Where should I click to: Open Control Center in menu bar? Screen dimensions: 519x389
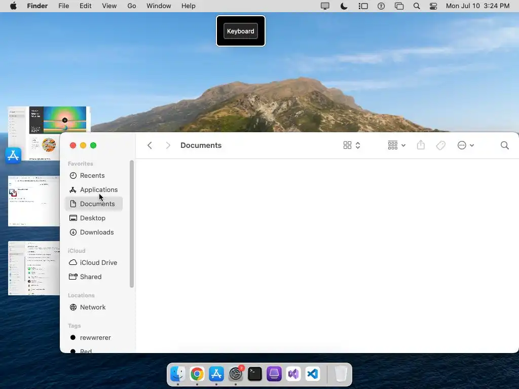pyautogui.click(x=433, y=6)
